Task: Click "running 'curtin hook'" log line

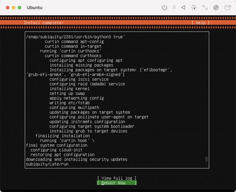Action: coord(67,140)
